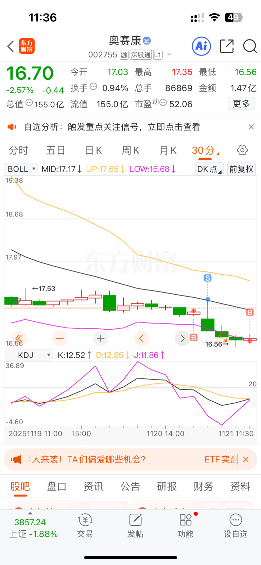Switch to 日K chart tab
261x565 pixels.
[93, 150]
